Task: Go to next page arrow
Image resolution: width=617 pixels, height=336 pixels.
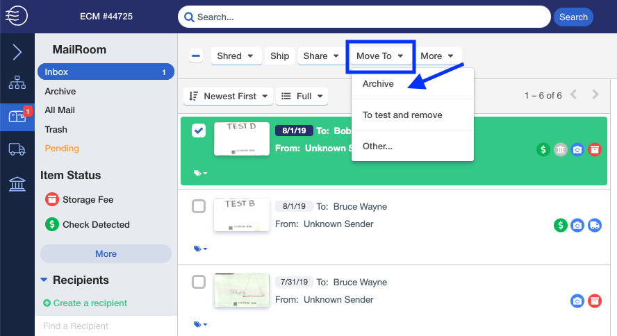Action: click(x=595, y=94)
